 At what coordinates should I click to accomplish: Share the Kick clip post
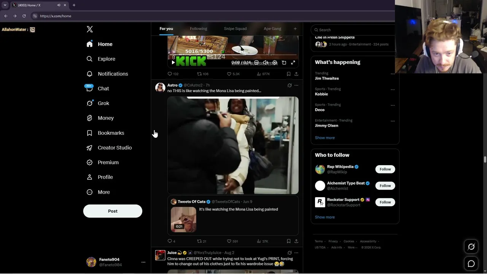point(296,74)
